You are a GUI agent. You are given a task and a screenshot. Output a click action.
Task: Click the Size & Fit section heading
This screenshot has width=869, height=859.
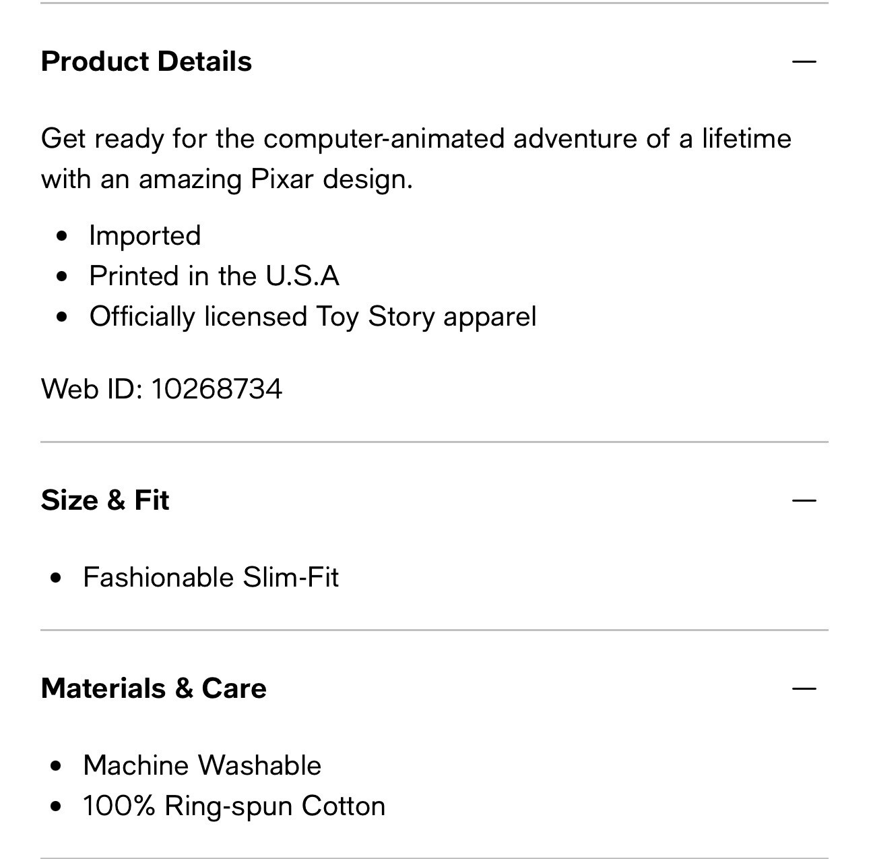[x=105, y=500]
